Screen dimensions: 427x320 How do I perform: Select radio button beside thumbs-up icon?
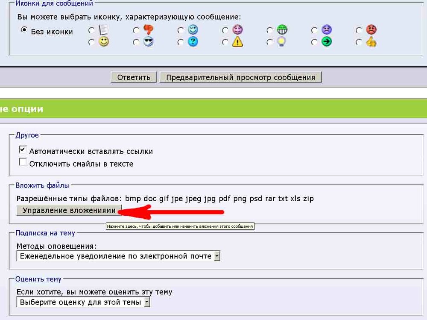tap(359, 42)
